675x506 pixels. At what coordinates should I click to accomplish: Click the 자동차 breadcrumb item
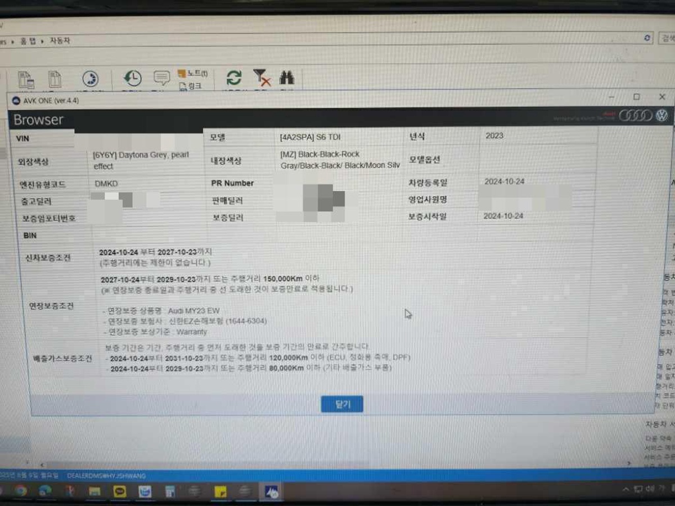pyautogui.click(x=60, y=40)
